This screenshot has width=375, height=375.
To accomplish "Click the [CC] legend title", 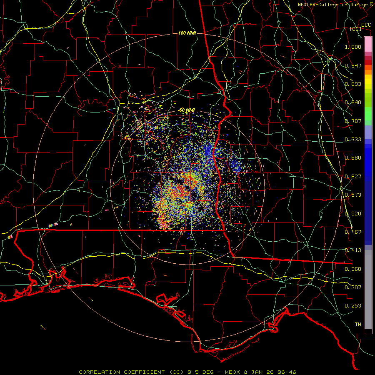I will [356, 29].
